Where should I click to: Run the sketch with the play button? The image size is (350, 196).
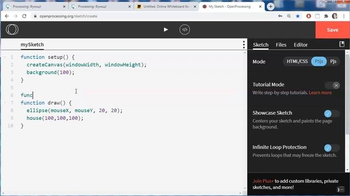click(166, 29)
